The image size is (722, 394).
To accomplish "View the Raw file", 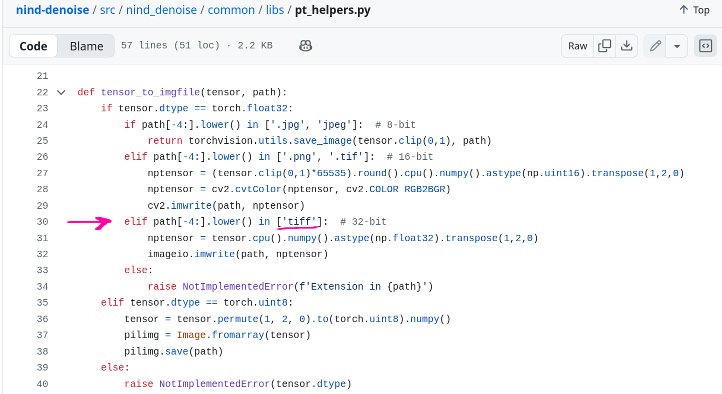I will click(x=577, y=46).
